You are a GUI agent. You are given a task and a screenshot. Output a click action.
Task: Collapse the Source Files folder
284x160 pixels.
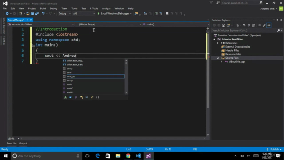218,58
